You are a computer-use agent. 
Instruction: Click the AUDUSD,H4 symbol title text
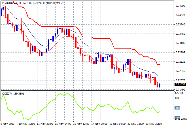[11, 2]
